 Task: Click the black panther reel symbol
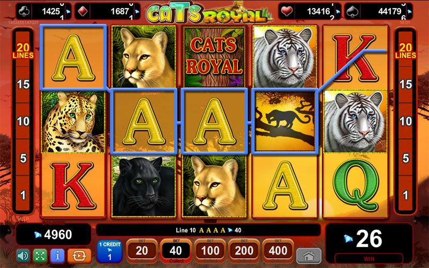[x=144, y=186]
